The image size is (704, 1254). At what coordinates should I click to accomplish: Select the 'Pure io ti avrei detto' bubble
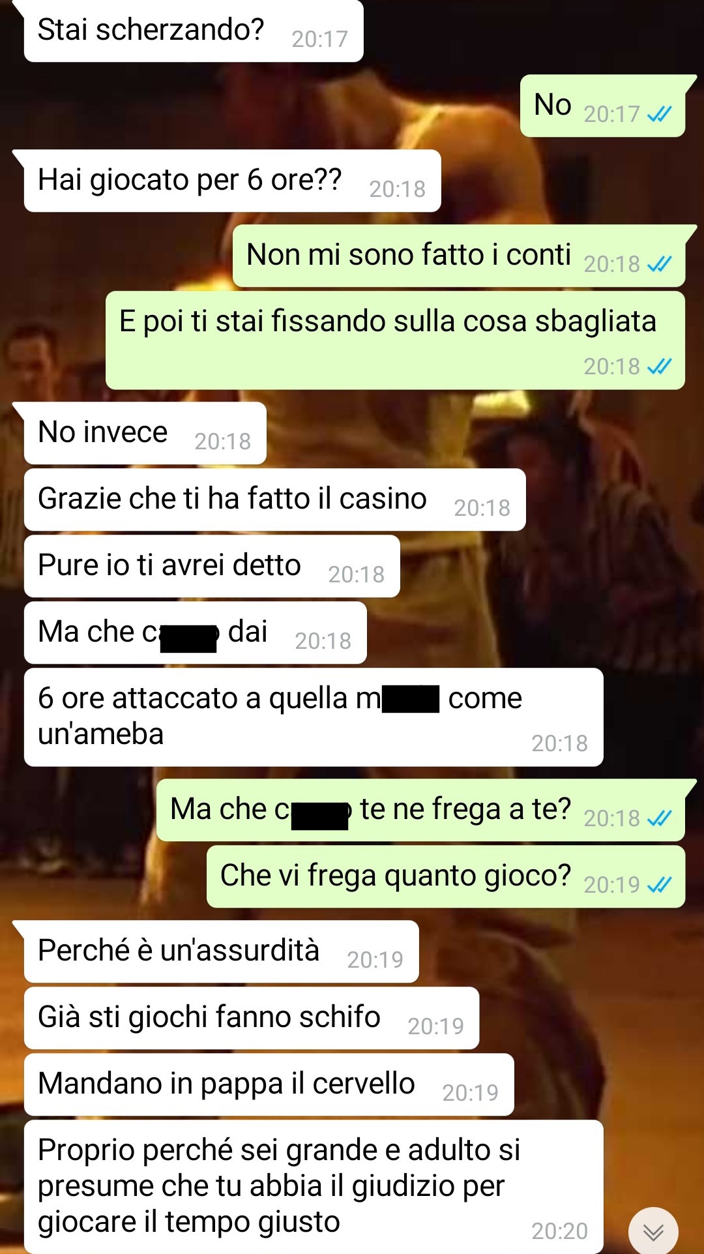(x=212, y=566)
